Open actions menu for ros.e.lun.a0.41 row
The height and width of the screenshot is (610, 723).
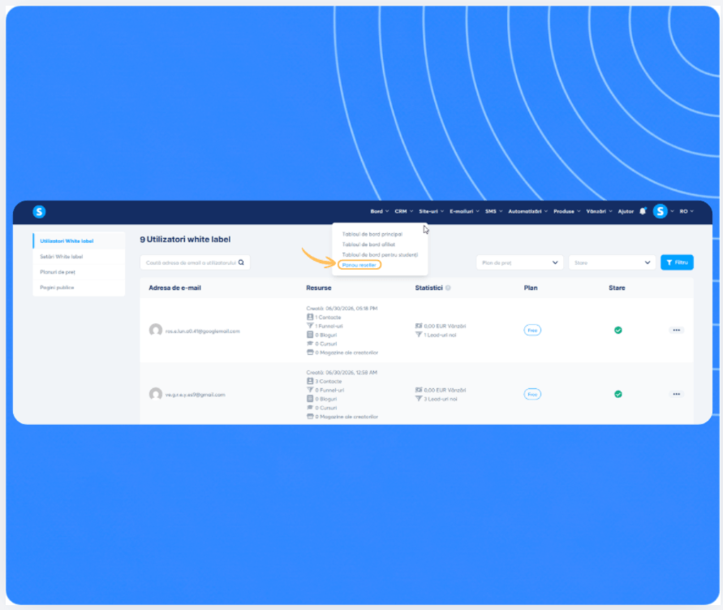click(677, 331)
